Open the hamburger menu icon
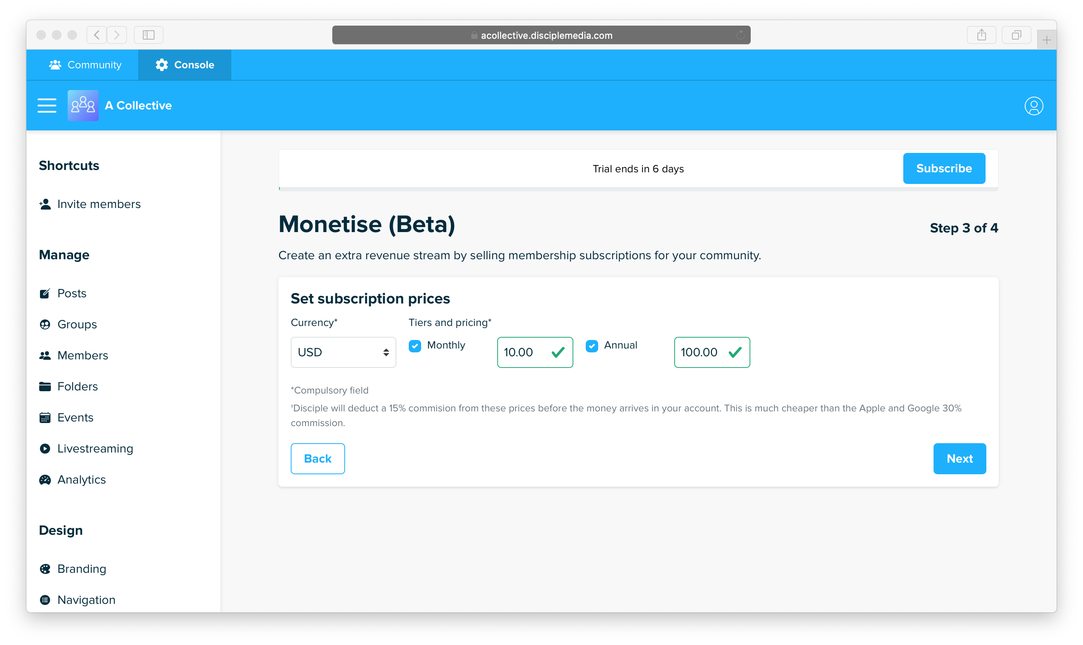 coord(47,106)
